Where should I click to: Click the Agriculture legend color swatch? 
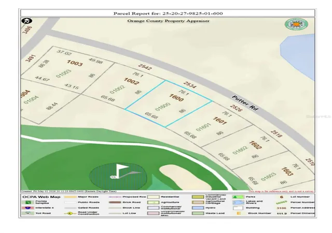point(154,202)
